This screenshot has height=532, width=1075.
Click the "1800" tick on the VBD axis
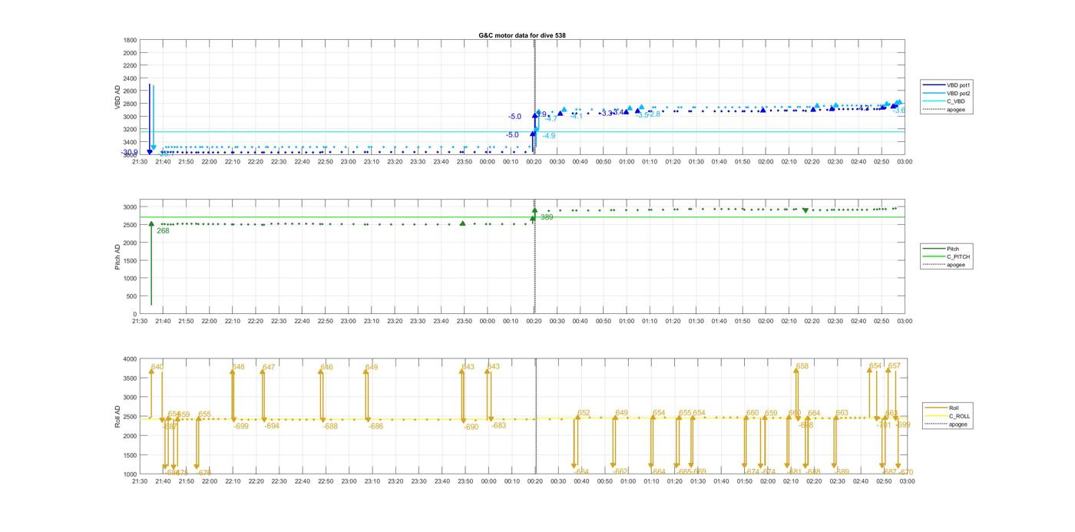click(x=131, y=40)
